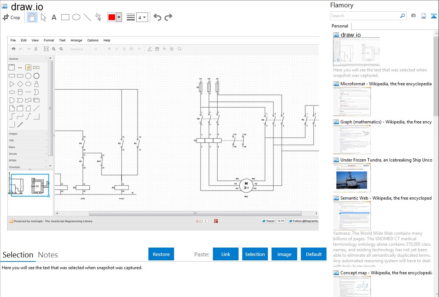
Task: Open the Semantic Web snapshot thumbnail
Action: pyautogui.click(x=352, y=216)
